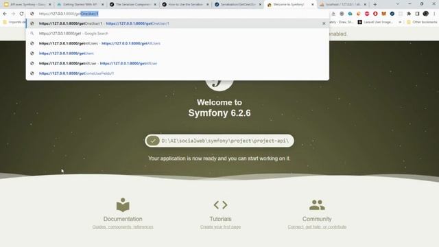Reload the page with the refresh icon
This screenshot has height=247, width=439.
[x=21, y=14]
